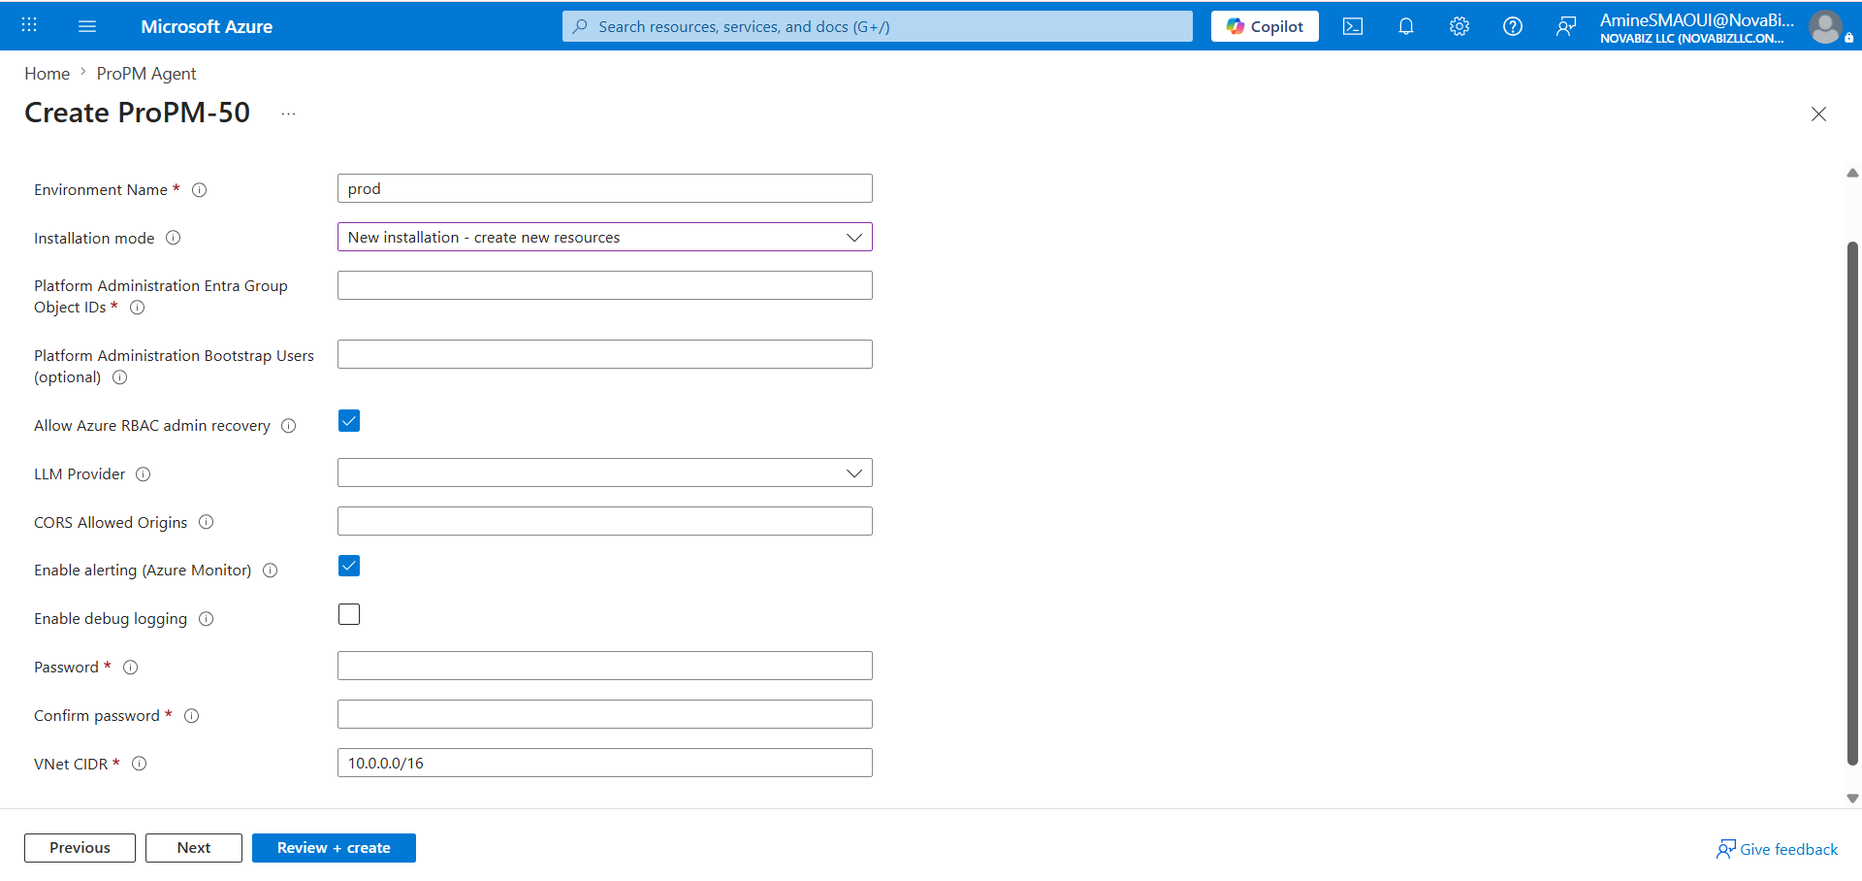Click the Bootstrap Users input field

(605, 354)
